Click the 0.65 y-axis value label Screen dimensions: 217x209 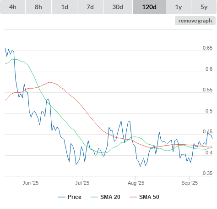click(207, 48)
